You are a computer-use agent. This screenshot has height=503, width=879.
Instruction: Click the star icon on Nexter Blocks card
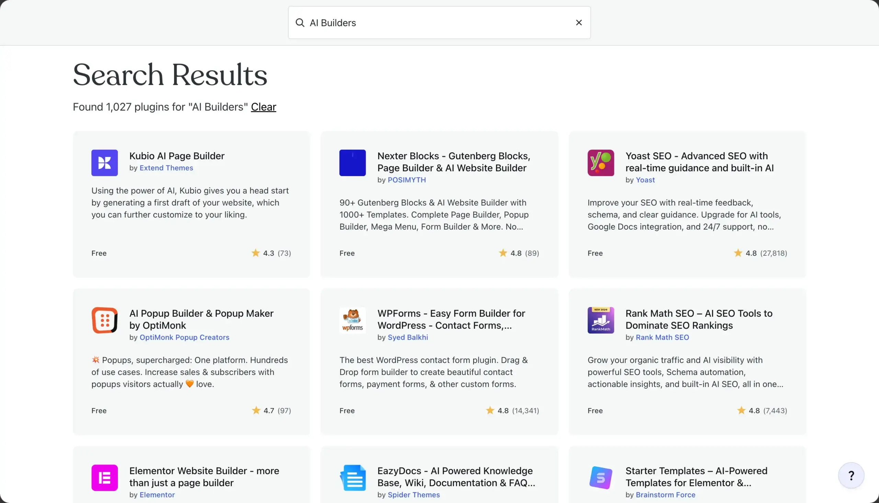click(x=503, y=253)
